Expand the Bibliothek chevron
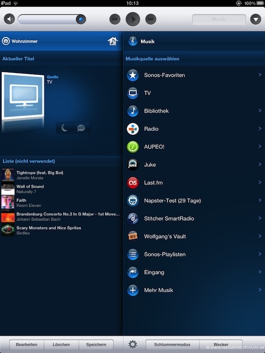The width and height of the screenshot is (265, 353). coord(260,111)
